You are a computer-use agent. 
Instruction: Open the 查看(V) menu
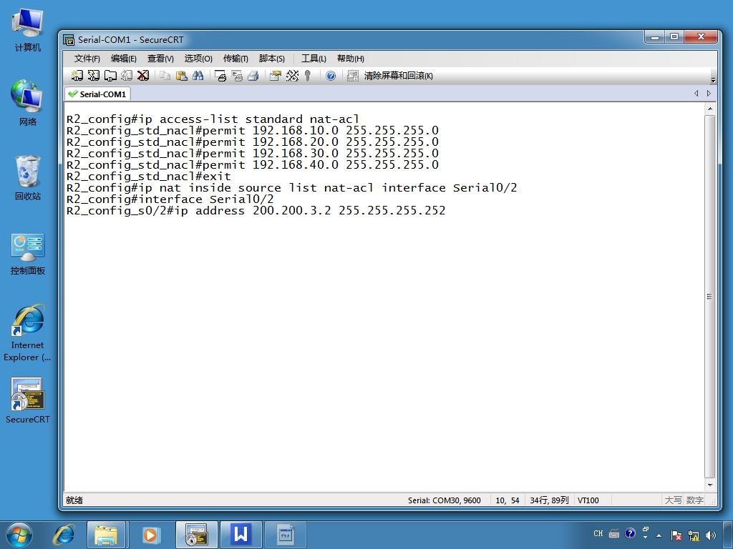pyautogui.click(x=160, y=59)
